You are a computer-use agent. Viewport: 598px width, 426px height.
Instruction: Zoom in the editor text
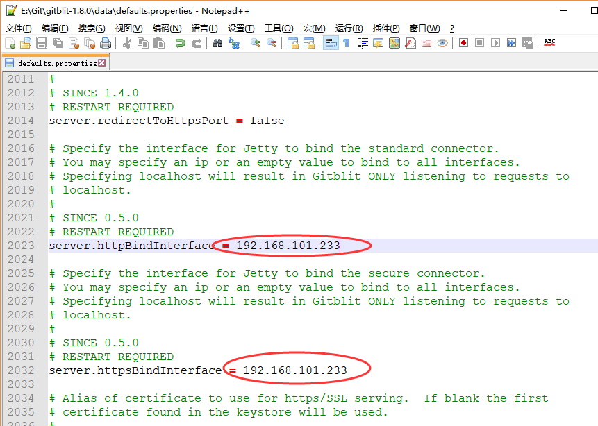click(x=255, y=44)
